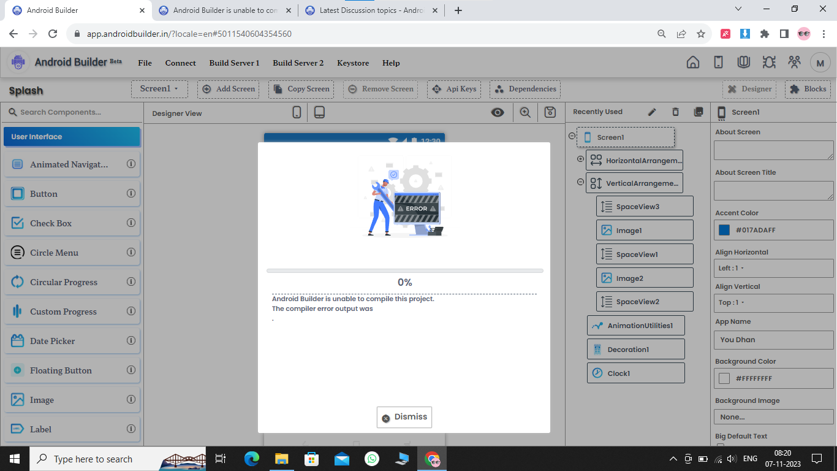Viewport: 837px width, 471px height.
Task: Open the community people icon in header
Action: [795, 62]
